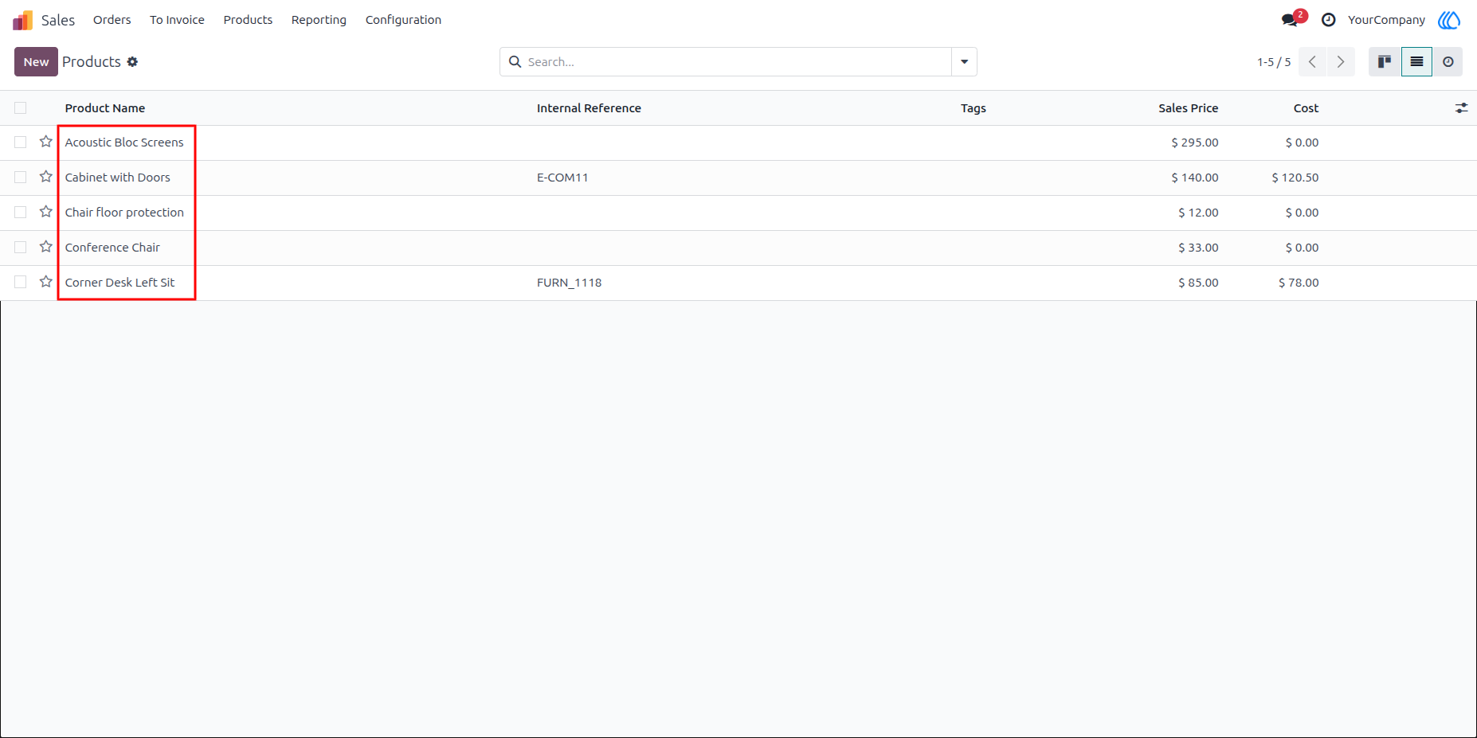
Task: Mark Conference Chair as favorite
Action: pos(46,247)
